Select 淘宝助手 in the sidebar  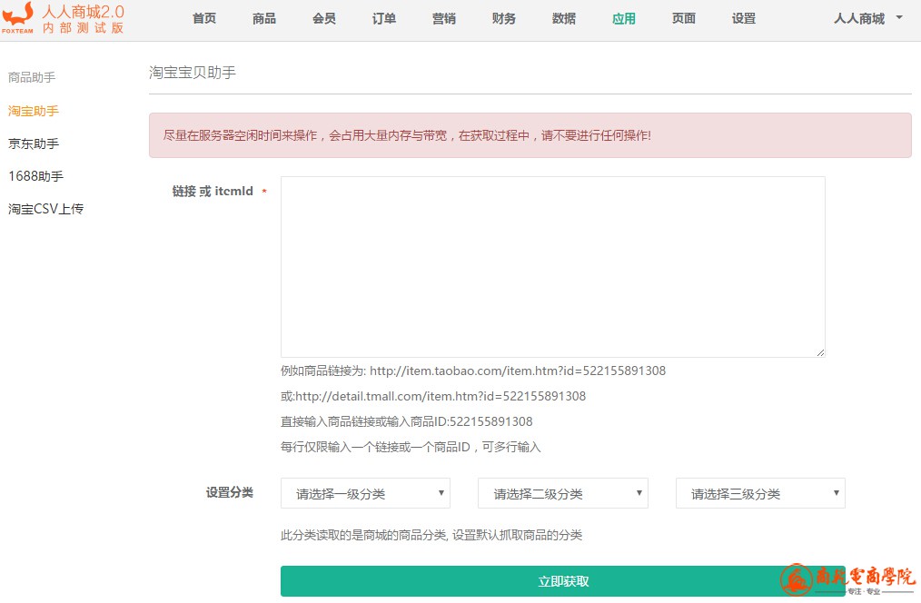(x=34, y=111)
